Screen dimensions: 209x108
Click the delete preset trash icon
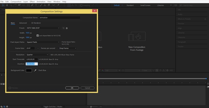pyautogui.click(x=67, y=28)
